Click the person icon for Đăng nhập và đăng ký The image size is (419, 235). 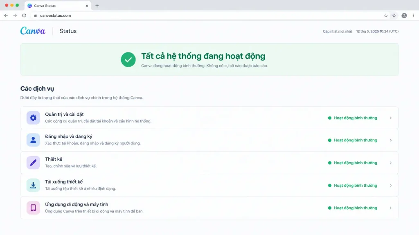pyautogui.click(x=33, y=140)
